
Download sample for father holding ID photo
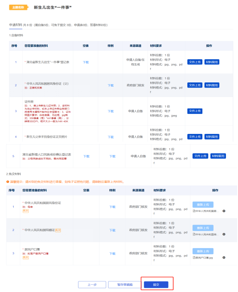pos(111,137)
